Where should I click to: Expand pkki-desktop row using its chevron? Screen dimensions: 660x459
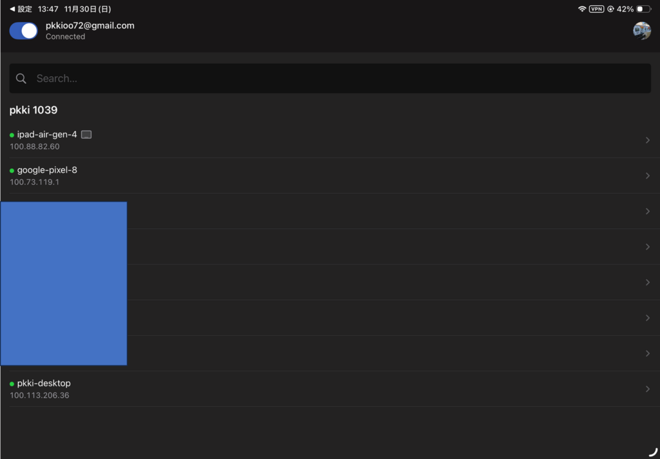(x=647, y=389)
